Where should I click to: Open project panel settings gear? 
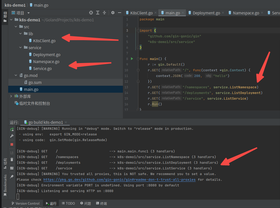113,13
